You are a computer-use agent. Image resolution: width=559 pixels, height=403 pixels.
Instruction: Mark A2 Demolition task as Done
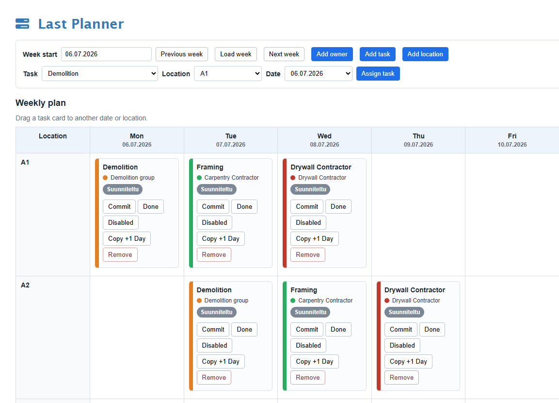point(244,330)
